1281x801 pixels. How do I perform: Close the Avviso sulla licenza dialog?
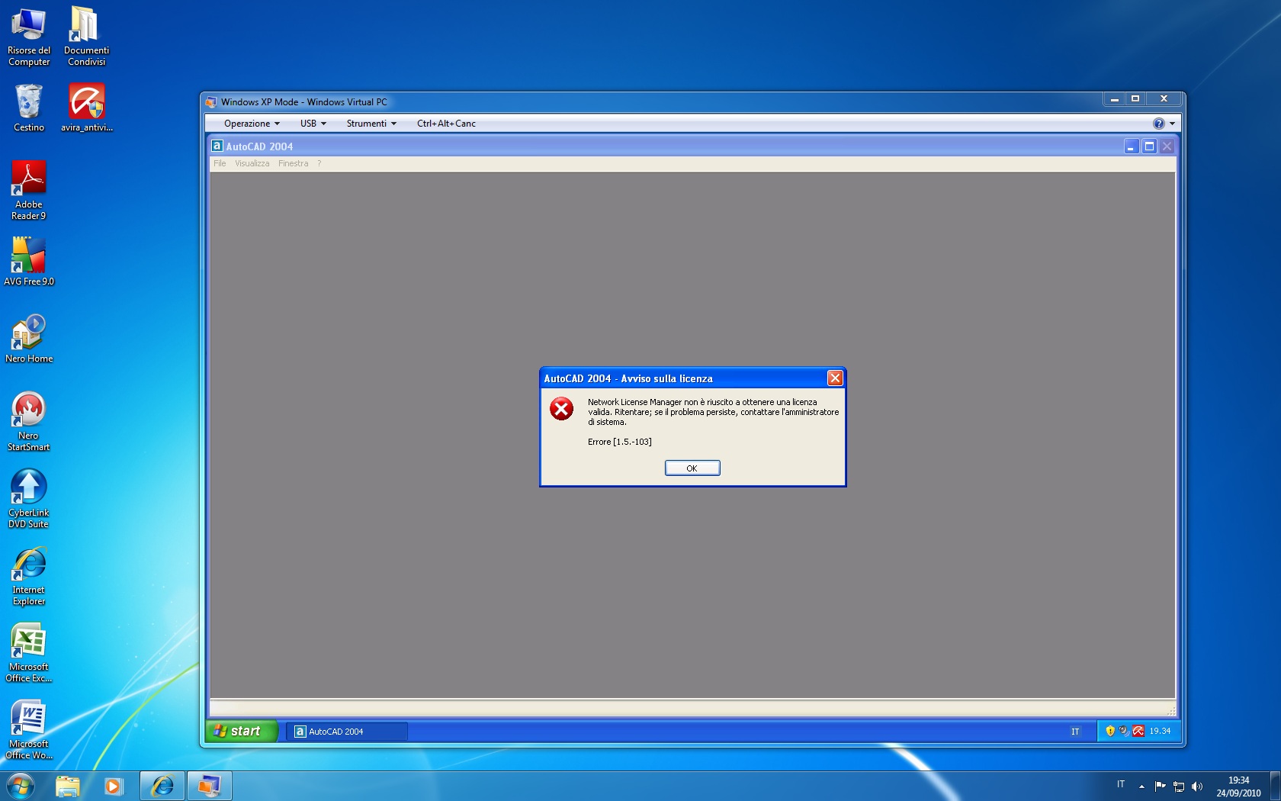click(x=835, y=378)
